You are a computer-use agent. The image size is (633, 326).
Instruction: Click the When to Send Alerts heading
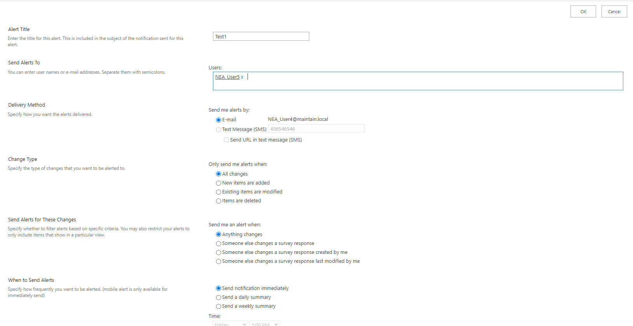click(31, 280)
